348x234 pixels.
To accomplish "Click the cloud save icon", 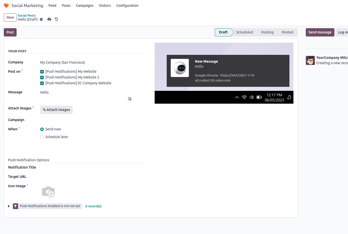I will click(49, 19).
